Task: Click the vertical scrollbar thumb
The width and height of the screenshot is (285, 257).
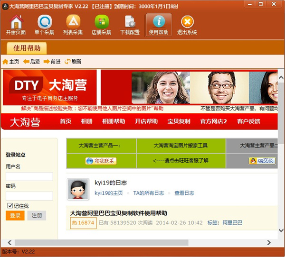Action: [x=281, y=112]
